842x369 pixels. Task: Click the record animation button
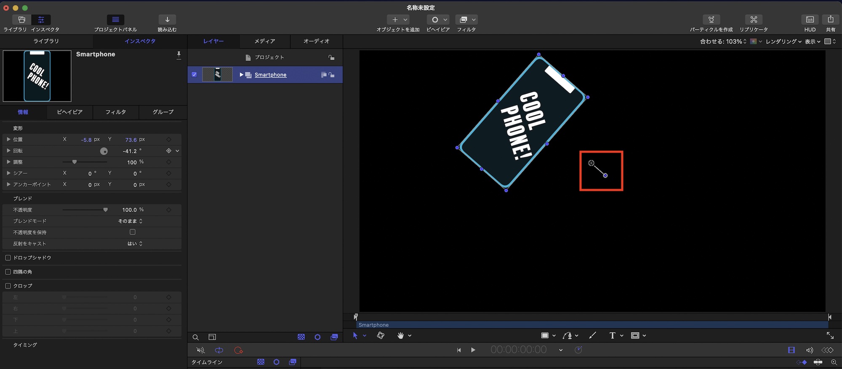point(238,350)
